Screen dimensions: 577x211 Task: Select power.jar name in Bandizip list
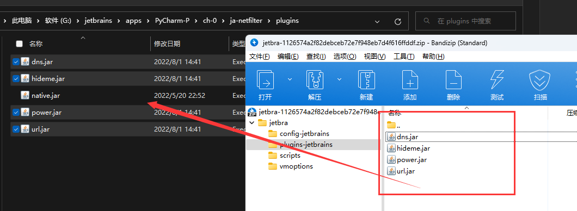click(412, 160)
